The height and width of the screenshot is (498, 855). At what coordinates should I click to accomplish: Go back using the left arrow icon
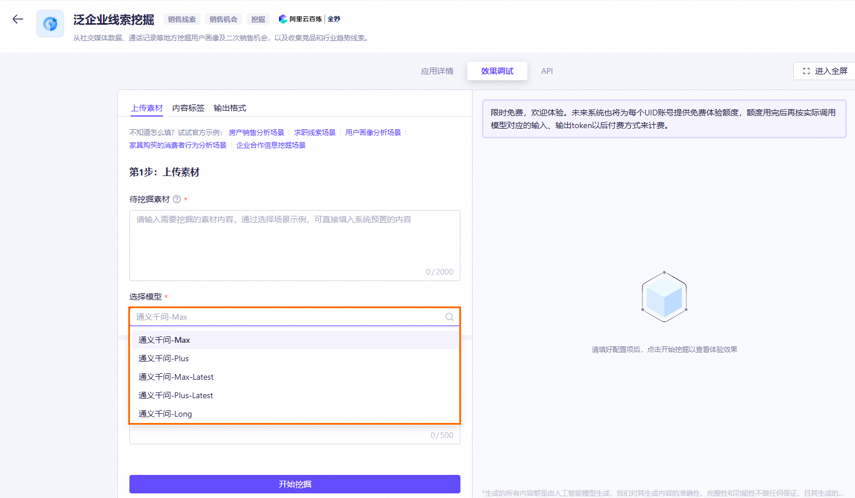pyautogui.click(x=18, y=19)
